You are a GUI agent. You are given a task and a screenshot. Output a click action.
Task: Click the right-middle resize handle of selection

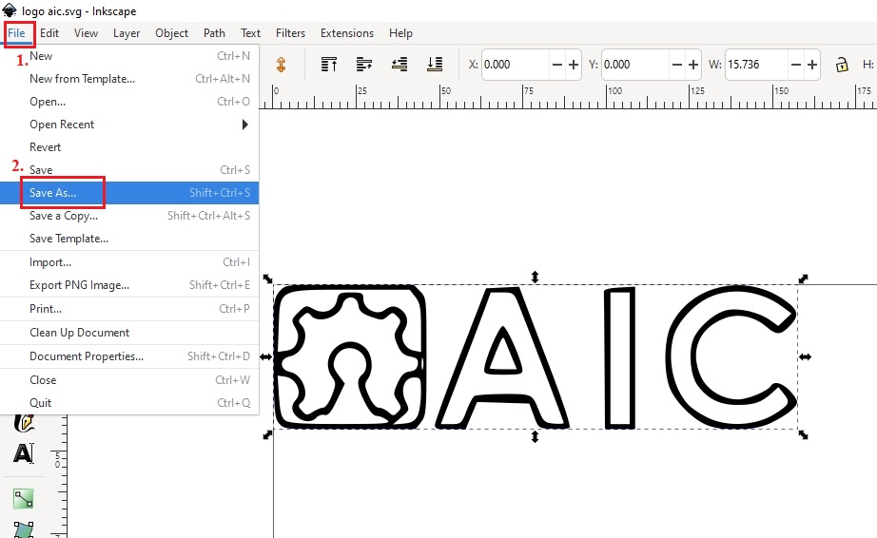(x=805, y=356)
